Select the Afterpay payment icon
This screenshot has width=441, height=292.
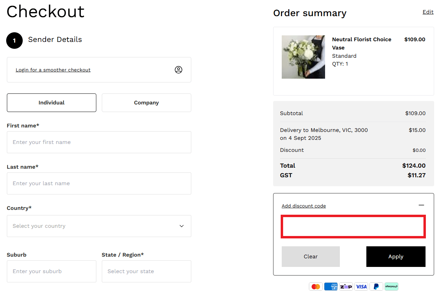pos(391,286)
